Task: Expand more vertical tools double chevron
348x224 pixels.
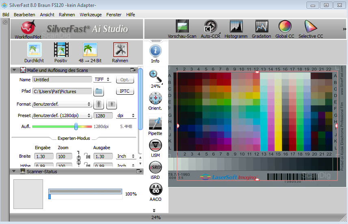Action: [x=154, y=210]
